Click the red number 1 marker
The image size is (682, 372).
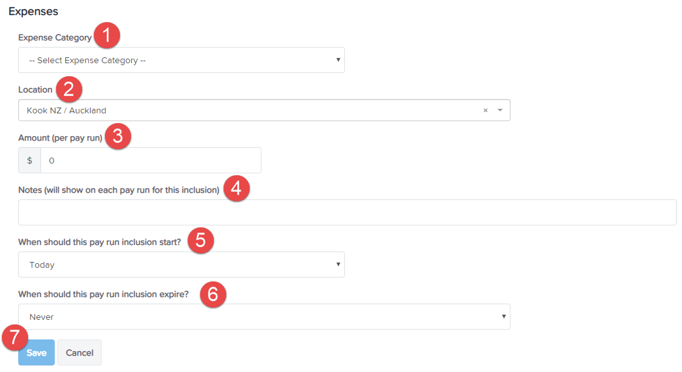tap(106, 35)
